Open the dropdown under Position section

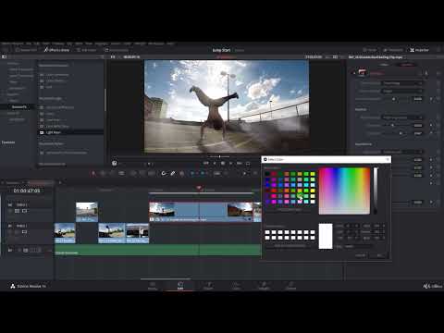pos(401,117)
